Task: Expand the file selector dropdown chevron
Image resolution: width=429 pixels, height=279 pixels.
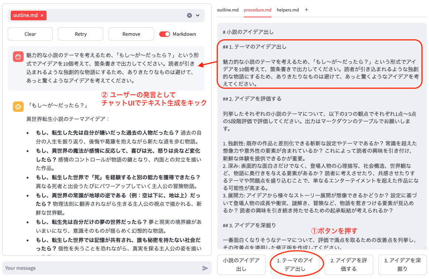Action: [198, 15]
